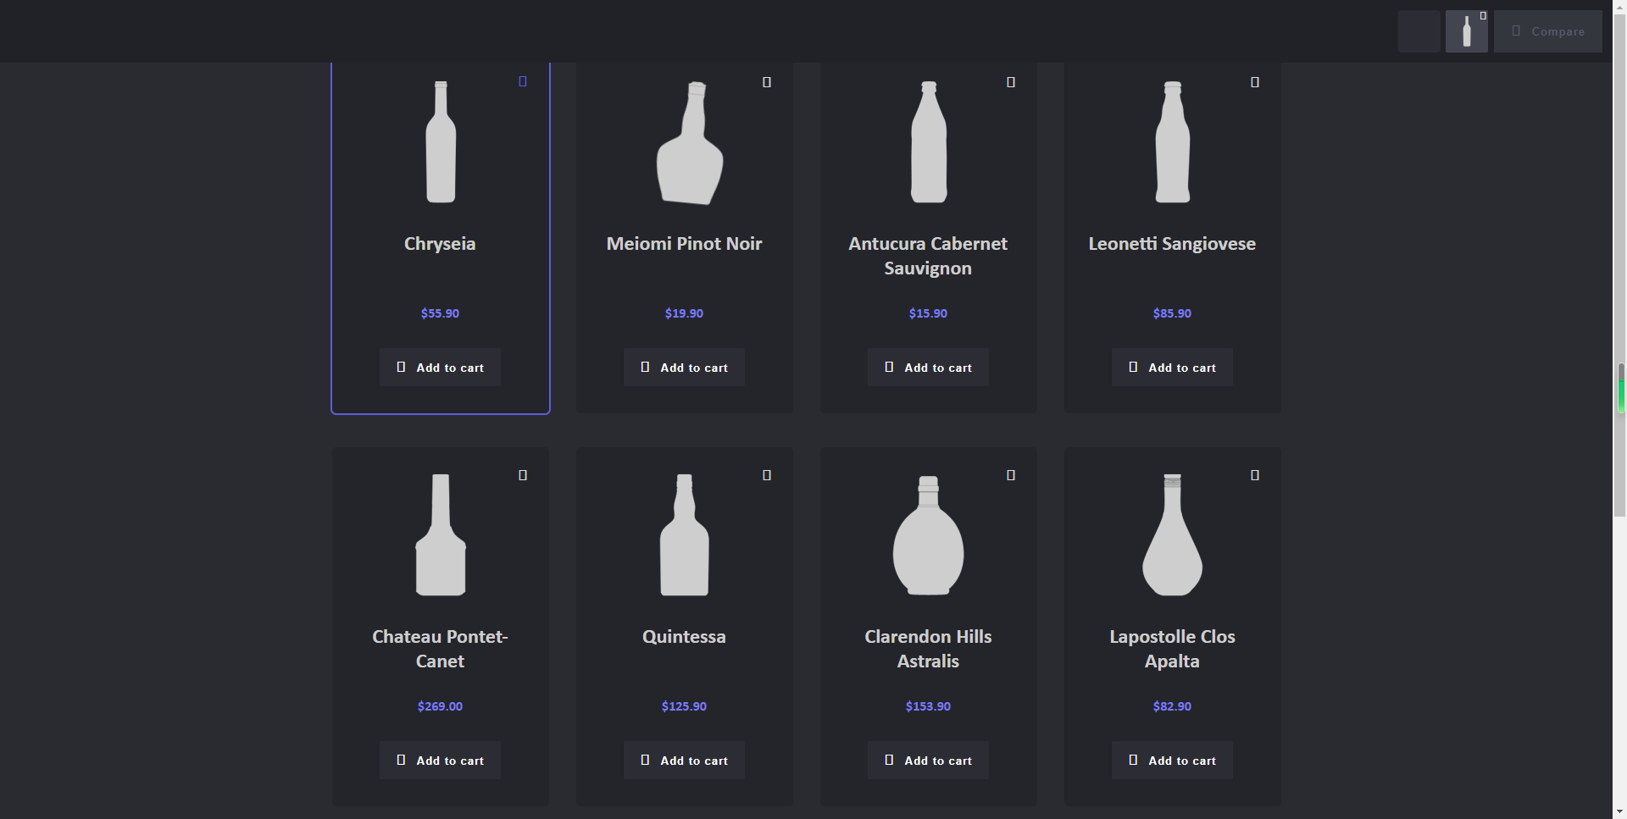
Task: Add Chateau Pontet-Canet to the cart
Action: pyautogui.click(x=440, y=761)
